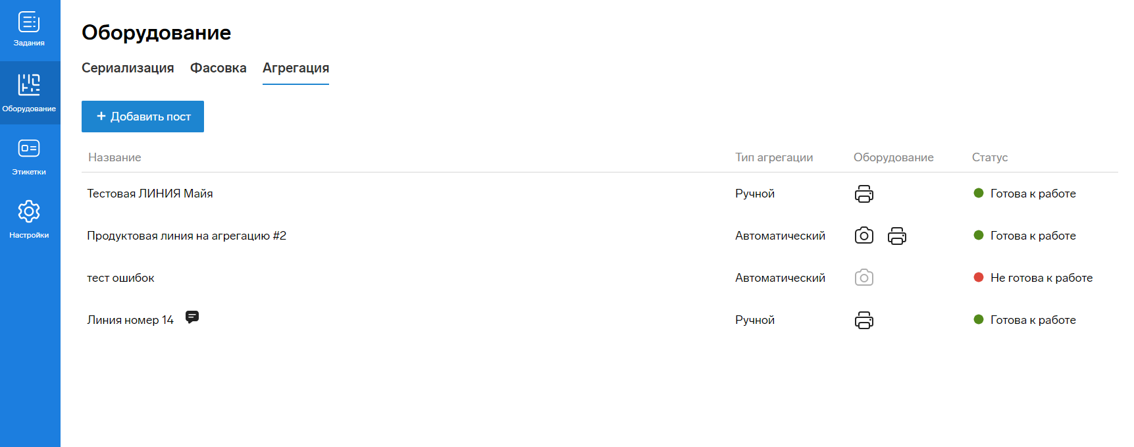Image resolution: width=1134 pixels, height=447 pixels.
Task: Click greyed camera icon for тест ошибок
Action: coord(863,278)
